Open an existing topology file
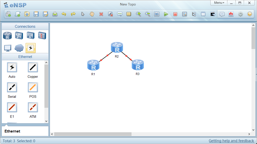This screenshot has height=144, width=257. coord(27,14)
